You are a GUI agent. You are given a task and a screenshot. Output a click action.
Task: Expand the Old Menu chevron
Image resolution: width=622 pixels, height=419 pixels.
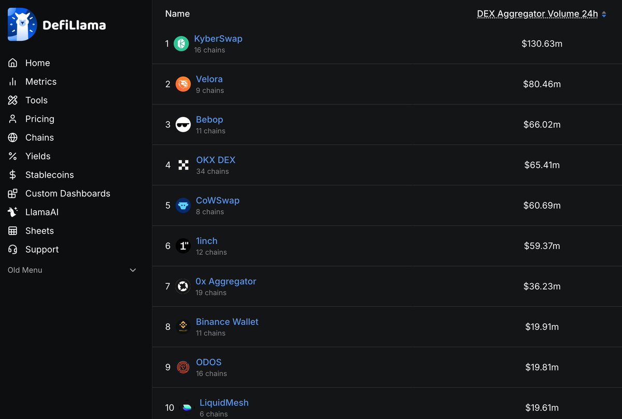pyautogui.click(x=133, y=270)
